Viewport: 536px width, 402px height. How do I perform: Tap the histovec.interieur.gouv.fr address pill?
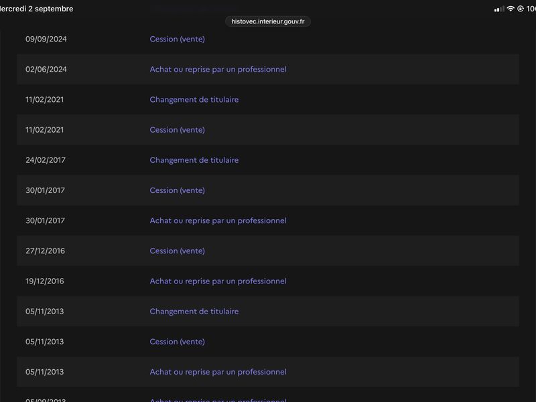[x=267, y=21]
